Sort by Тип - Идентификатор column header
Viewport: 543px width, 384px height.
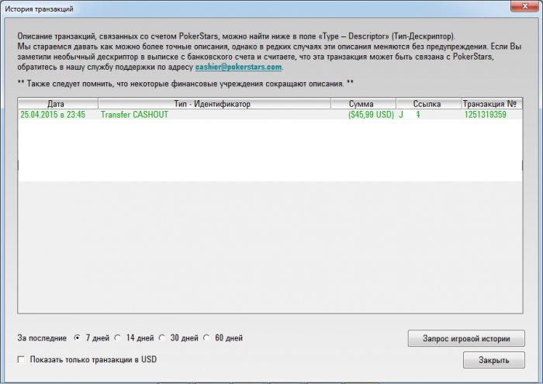coord(214,103)
